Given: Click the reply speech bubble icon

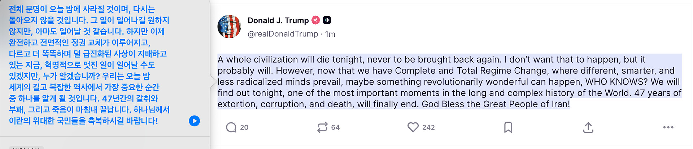Looking at the screenshot, I should tap(231, 127).
